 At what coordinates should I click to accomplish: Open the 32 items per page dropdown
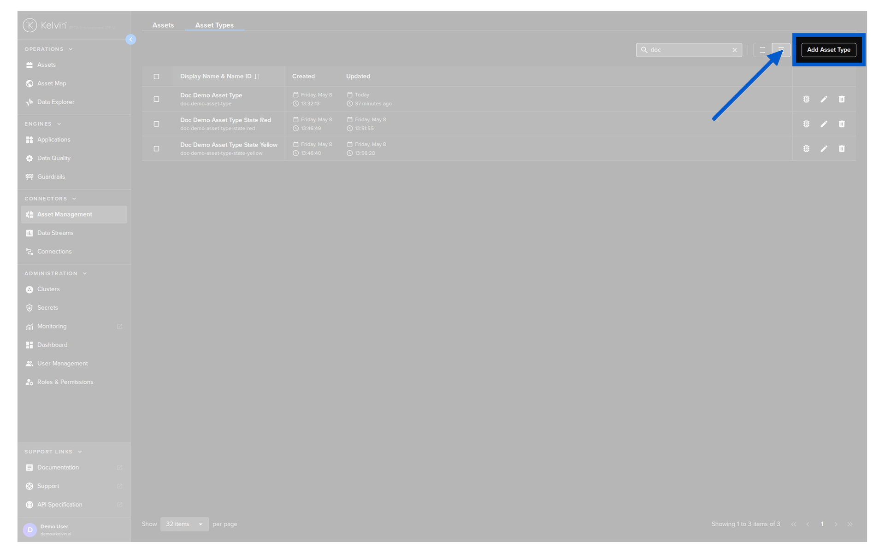click(x=184, y=524)
